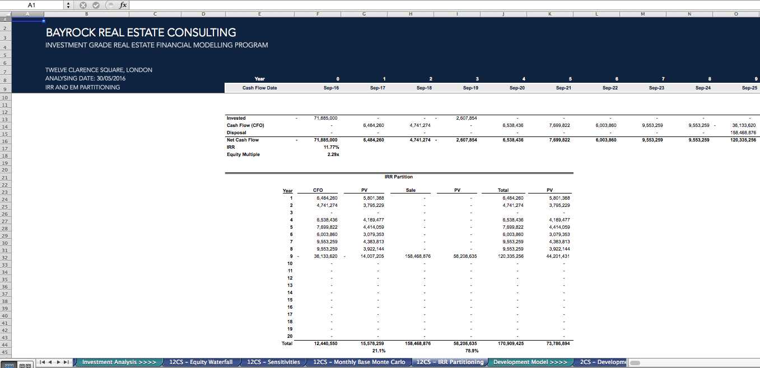Open the Development Model >>>> sheet tab
Image resolution: width=760 pixels, height=368 pixels.
(530, 362)
